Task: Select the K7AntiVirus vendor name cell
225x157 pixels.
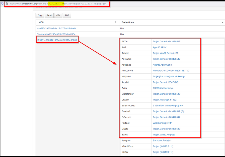Action: pos(136,146)
